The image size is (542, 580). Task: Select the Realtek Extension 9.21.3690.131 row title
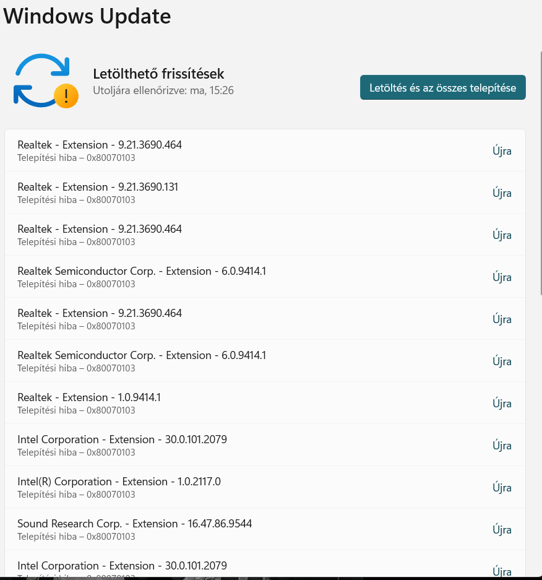(98, 187)
